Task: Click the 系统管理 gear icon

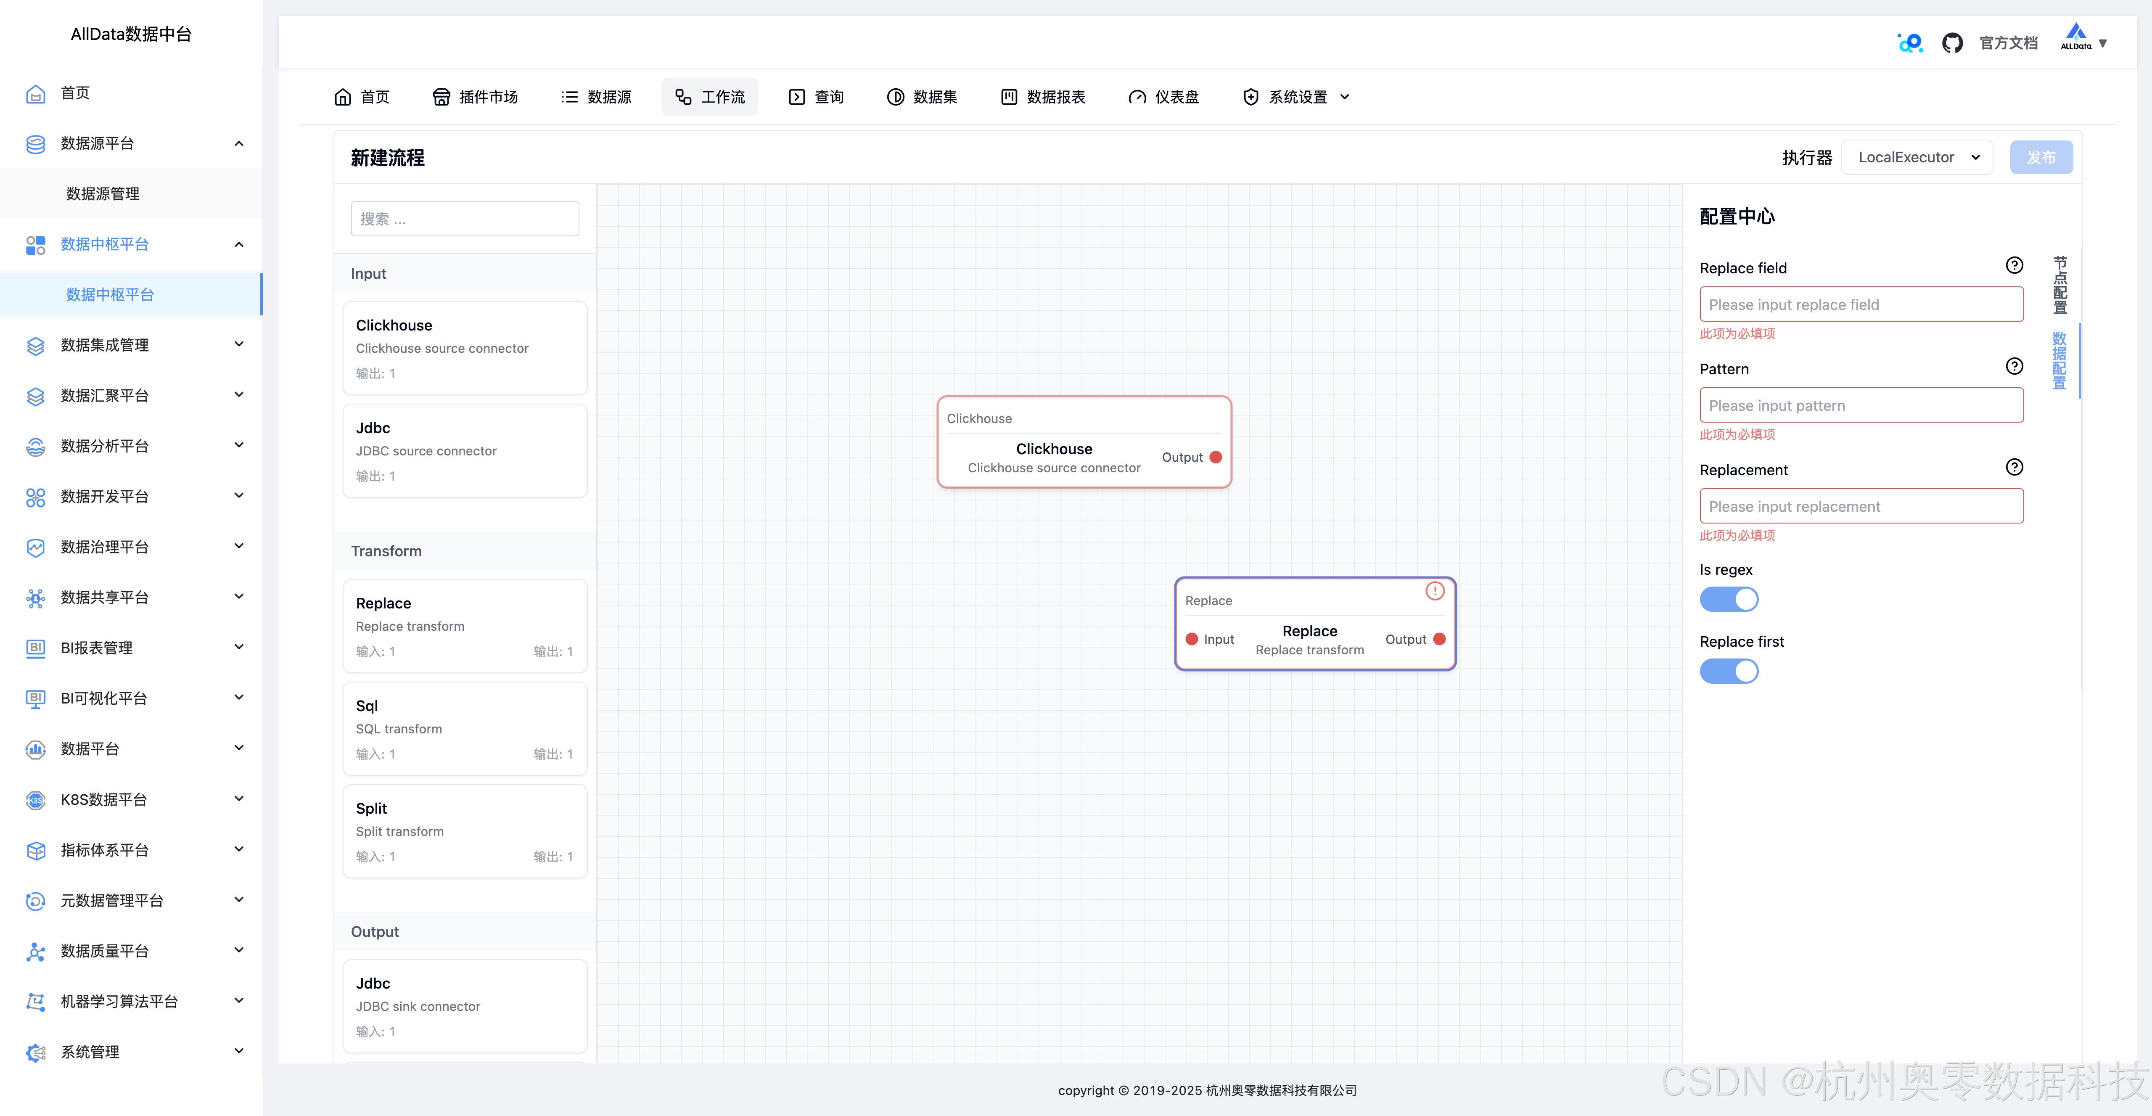Action: (x=35, y=1053)
